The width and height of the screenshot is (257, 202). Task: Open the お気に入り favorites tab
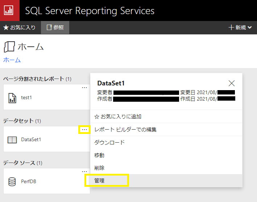click(x=20, y=28)
